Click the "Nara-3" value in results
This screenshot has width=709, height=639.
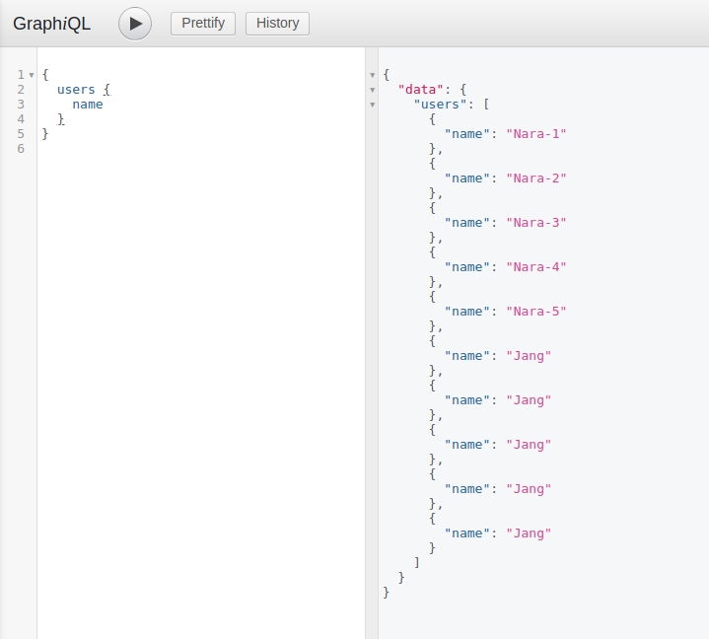pyautogui.click(x=535, y=223)
